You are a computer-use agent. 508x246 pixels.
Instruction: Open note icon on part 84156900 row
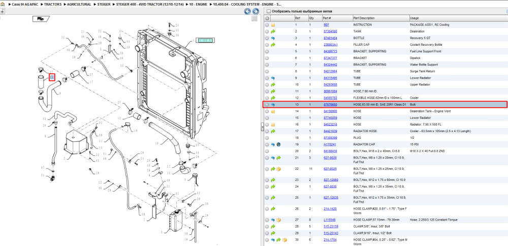273,111
